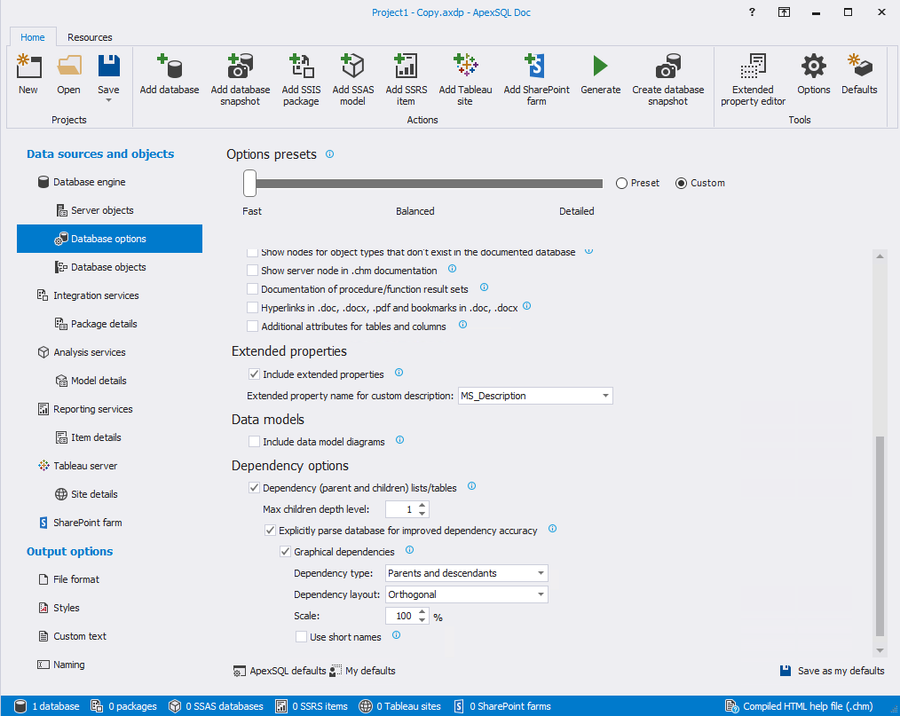Click info icon beside Additional attributes option
Image resolution: width=900 pixels, height=716 pixels.
click(x=462, y=325)
